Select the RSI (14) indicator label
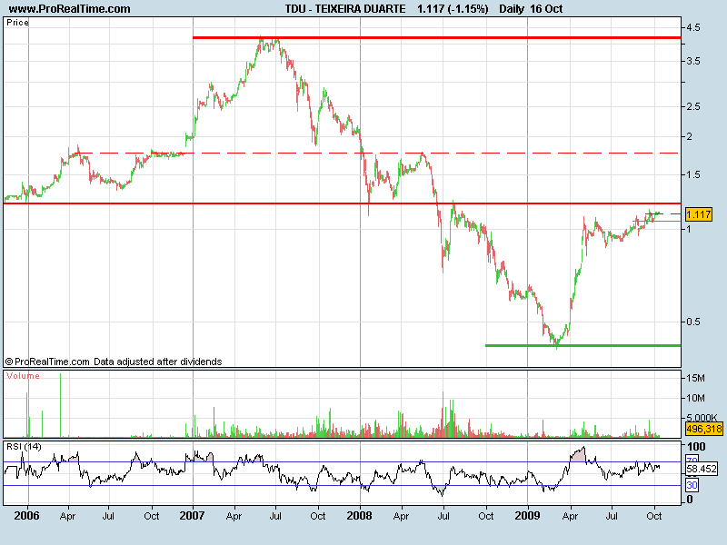The height and width of the screenshot is (545, 727). click(25, 447)
